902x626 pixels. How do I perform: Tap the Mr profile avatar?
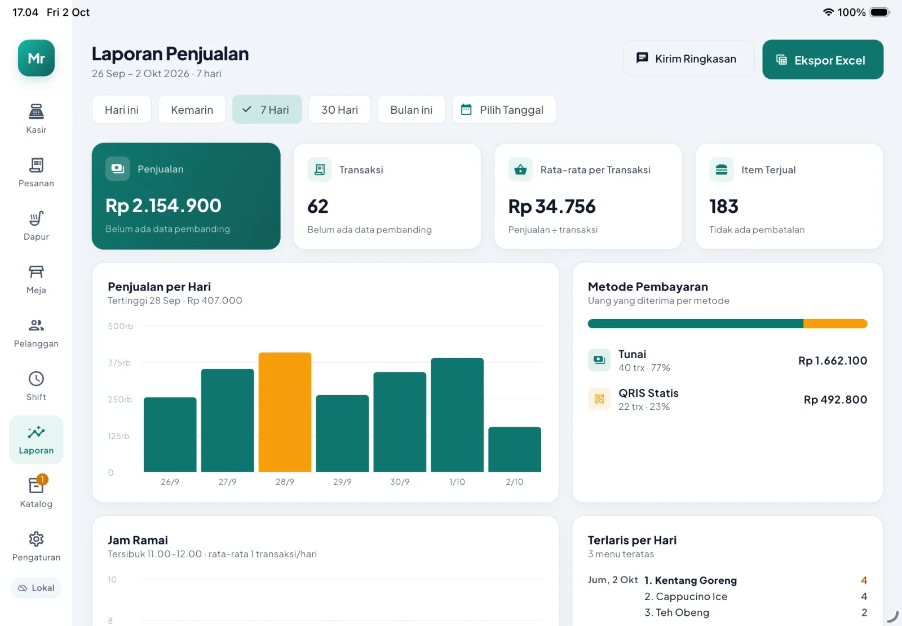(36, 58)
